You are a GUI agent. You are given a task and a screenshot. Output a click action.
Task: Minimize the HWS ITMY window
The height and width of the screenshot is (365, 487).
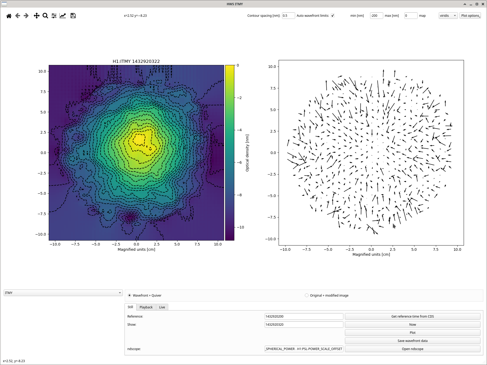tap(471, 4)
